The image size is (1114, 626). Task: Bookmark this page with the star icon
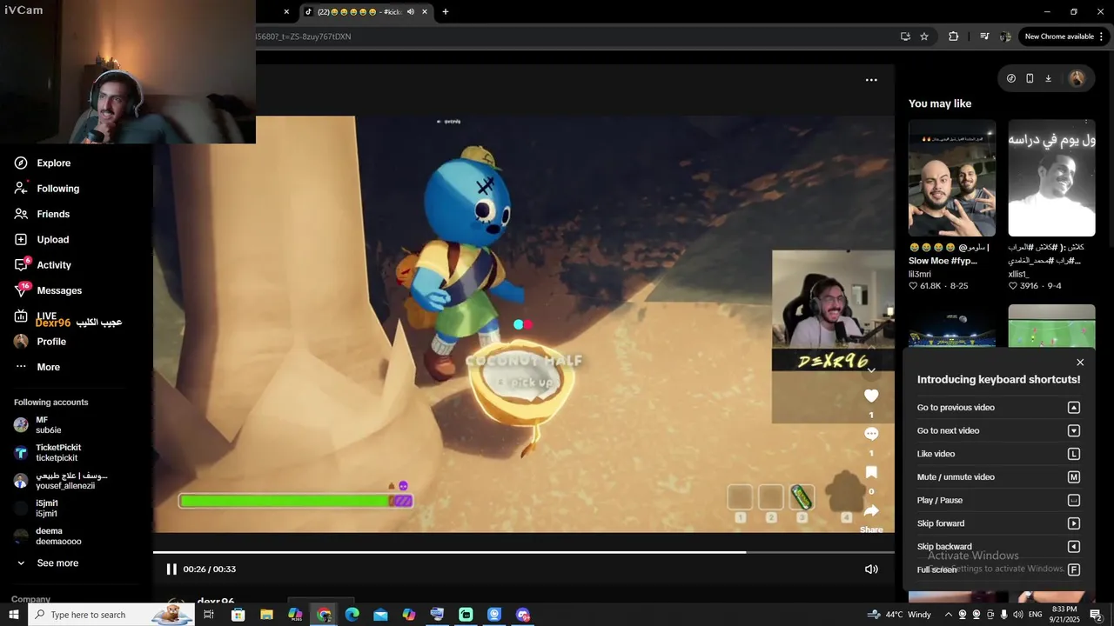tap(924, 37)
